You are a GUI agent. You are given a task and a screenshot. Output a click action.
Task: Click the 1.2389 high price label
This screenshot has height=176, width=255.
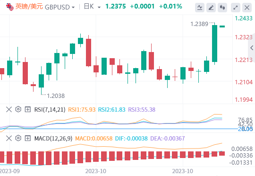point(199,24)
